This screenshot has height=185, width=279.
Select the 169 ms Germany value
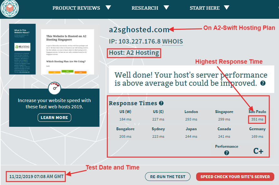tap(257, 136)
